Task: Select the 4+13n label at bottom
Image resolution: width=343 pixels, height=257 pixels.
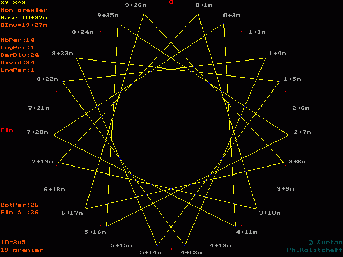Action: tap(191, 252)
